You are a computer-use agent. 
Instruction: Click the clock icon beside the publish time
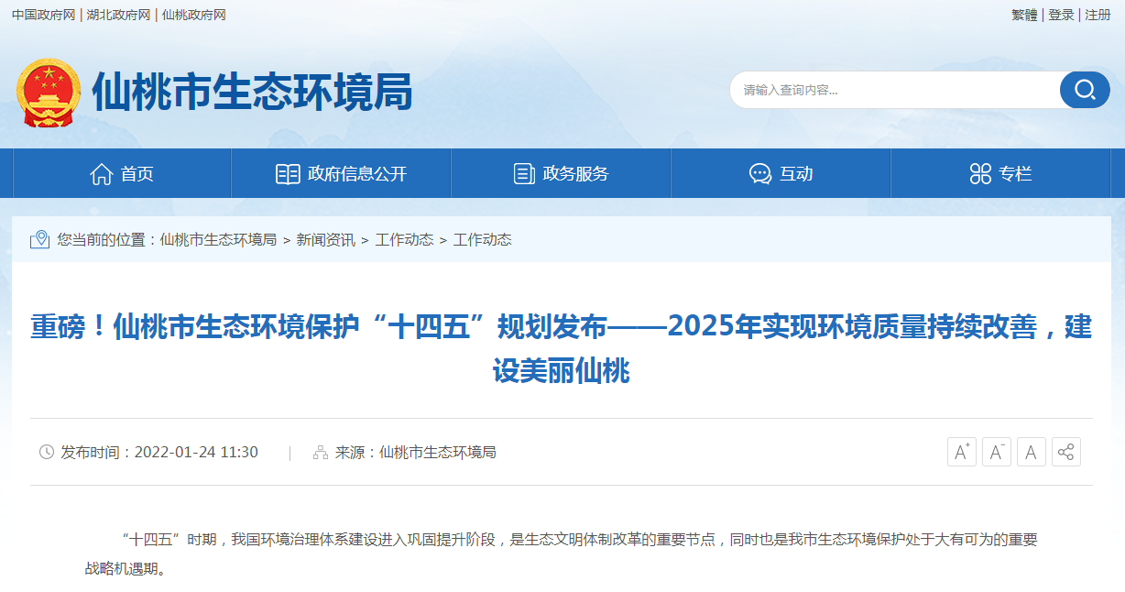point(44,452)
